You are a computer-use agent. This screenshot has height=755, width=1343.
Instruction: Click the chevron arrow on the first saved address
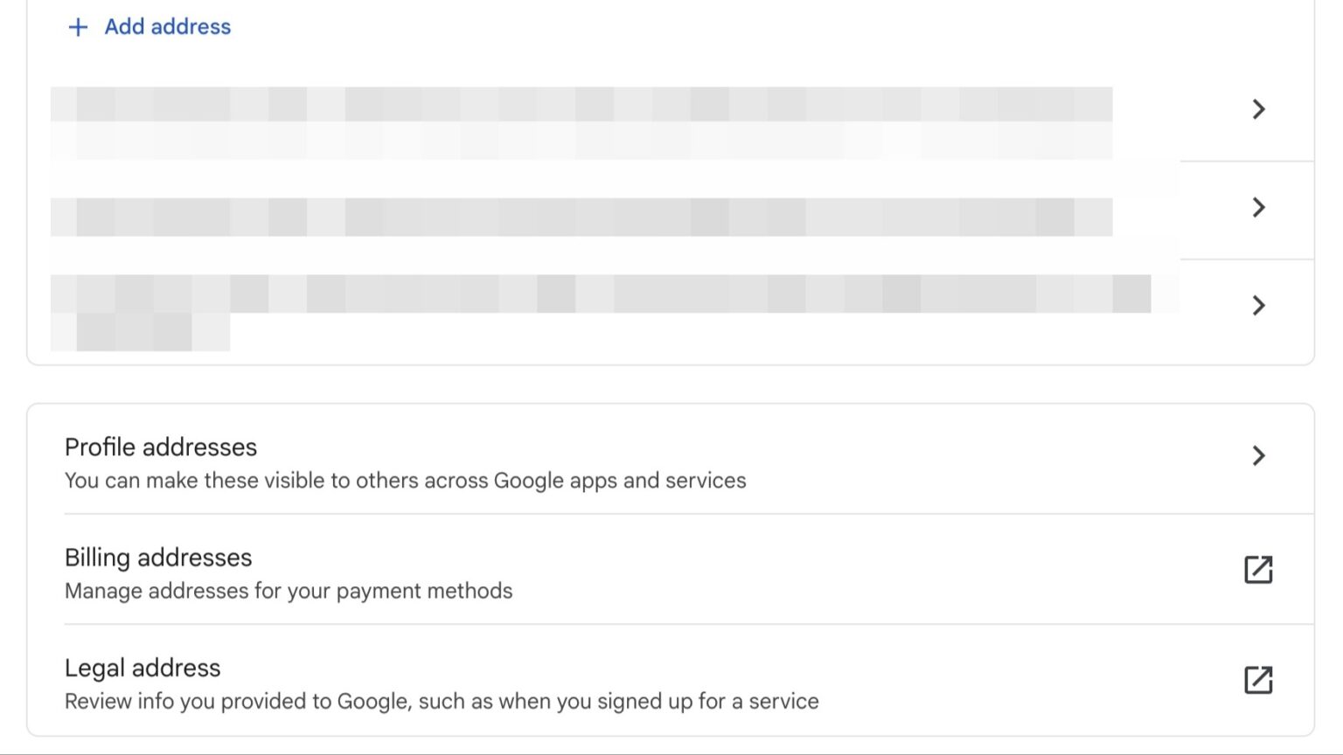pos(1258,109)
